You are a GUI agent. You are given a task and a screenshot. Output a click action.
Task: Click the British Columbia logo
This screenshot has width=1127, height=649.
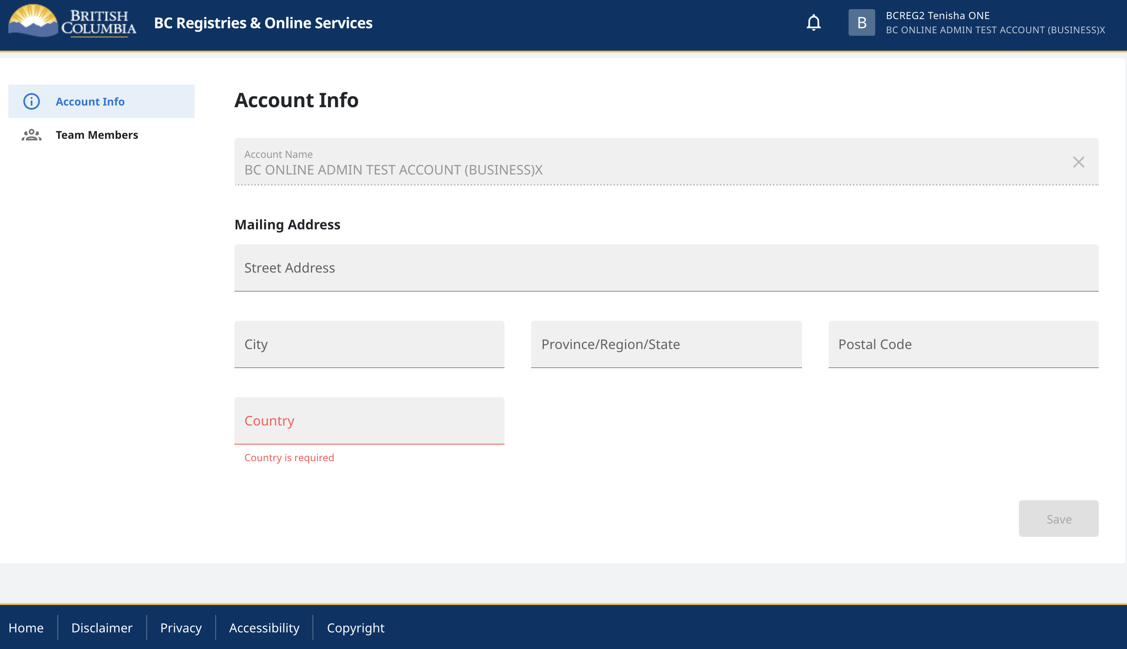tap(72, 21)
